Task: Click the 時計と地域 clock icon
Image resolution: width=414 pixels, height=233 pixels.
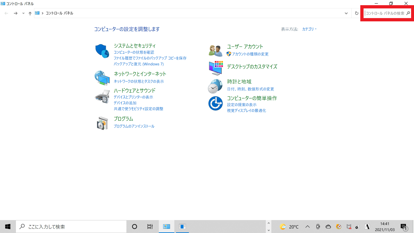Action: 215,86
